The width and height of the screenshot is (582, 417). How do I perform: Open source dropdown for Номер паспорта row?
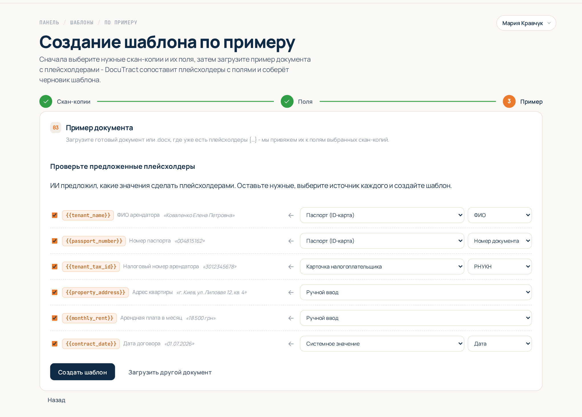click(x=382, y=241)
